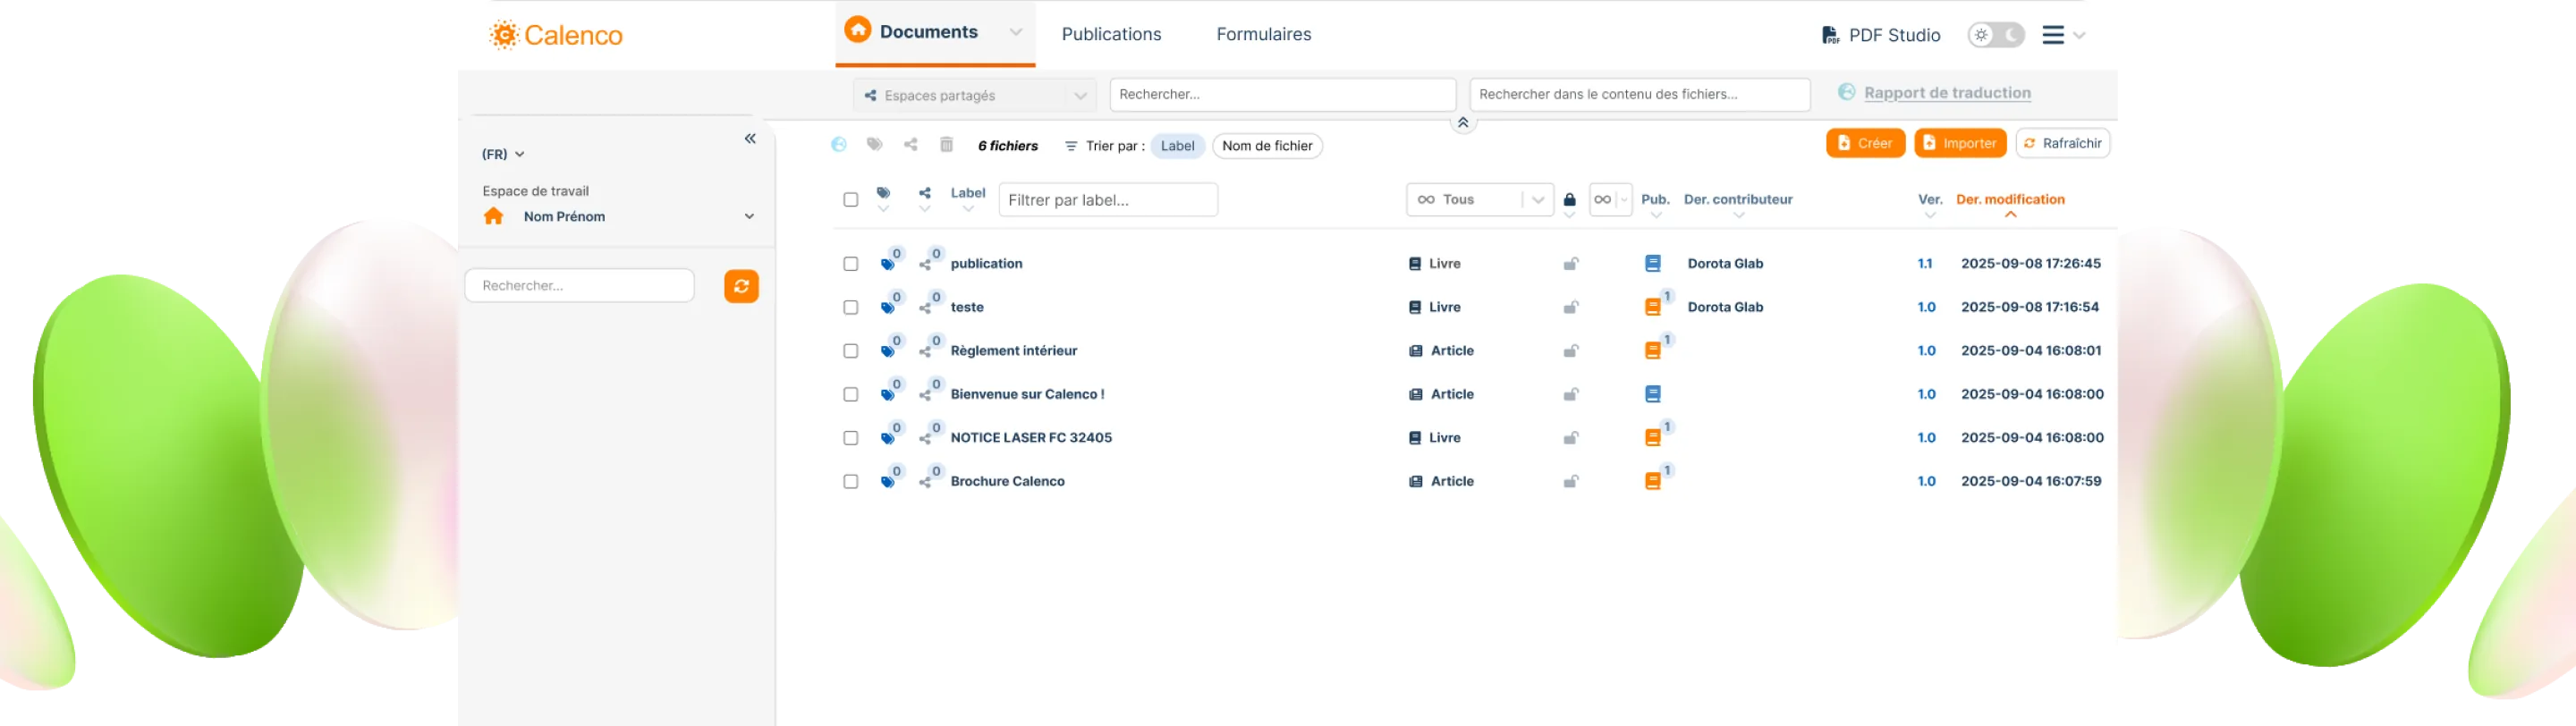The image size is (2576, 726).
Task: Open the Rapport de traduction link
Action: point(1947,93)
